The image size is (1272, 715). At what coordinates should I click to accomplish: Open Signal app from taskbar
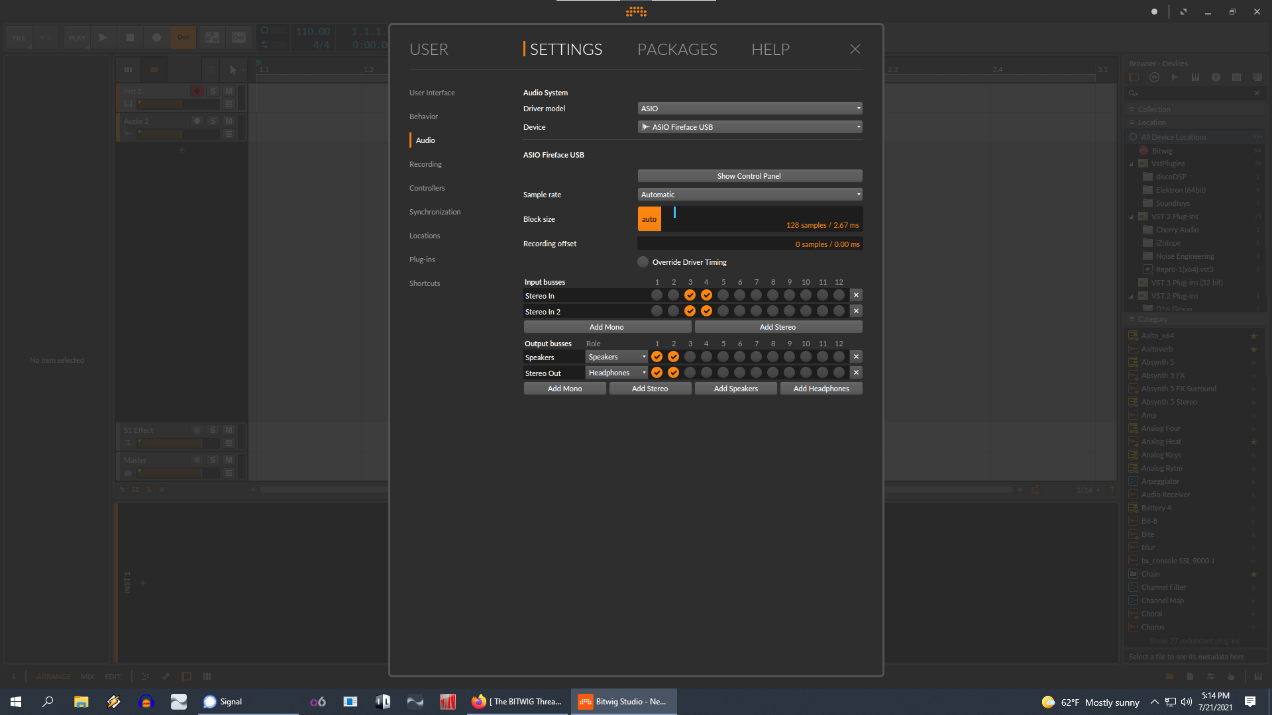[248, 702]
